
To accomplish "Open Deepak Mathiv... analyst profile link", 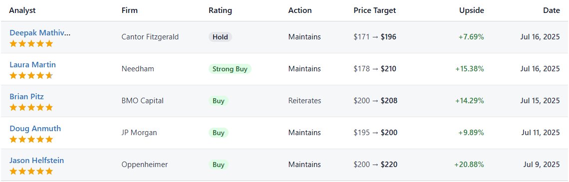I will point(40,33).
